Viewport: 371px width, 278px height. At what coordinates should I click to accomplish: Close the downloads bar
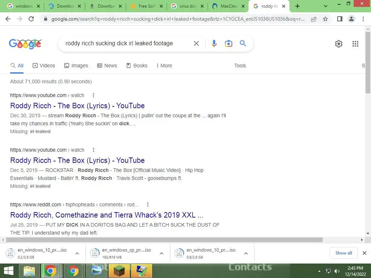pos(364,253)
